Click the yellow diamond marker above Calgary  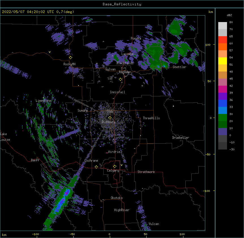click(x=115, y=166)
